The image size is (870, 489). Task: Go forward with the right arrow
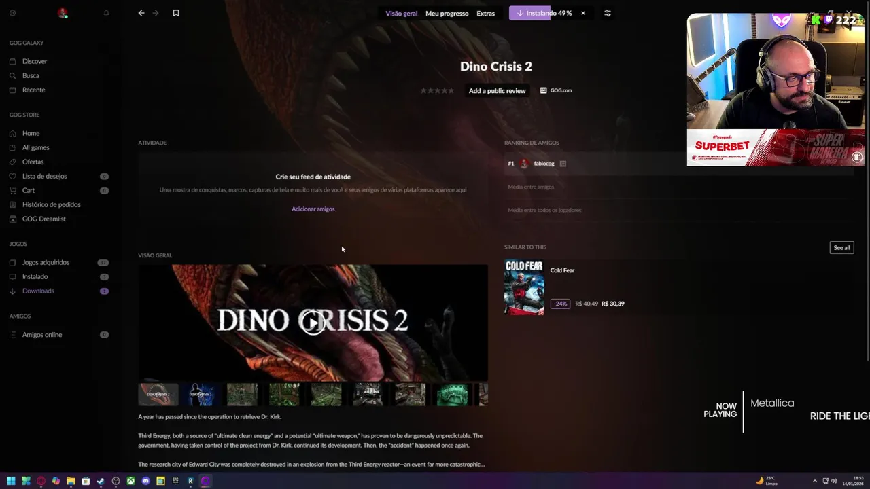point(156,13)
